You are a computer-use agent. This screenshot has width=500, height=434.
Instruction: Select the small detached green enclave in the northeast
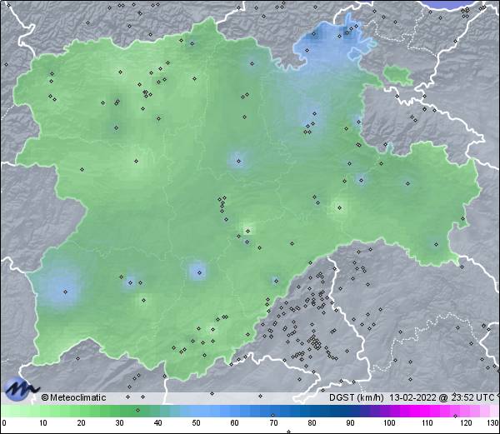point(398,75)
